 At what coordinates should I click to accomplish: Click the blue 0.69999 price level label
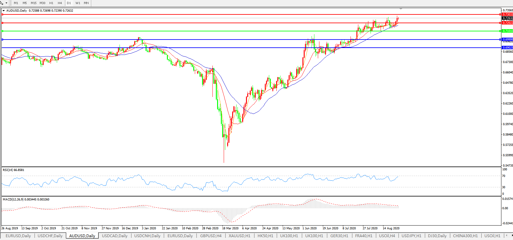507,40
